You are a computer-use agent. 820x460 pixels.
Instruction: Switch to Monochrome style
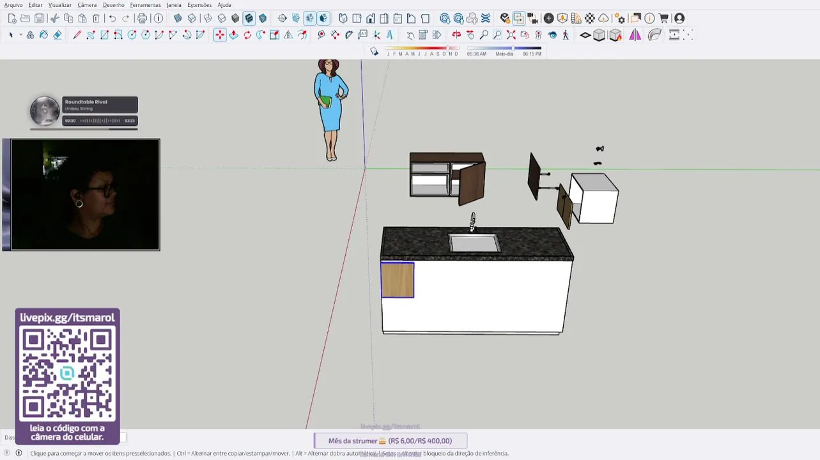point(263,19)
